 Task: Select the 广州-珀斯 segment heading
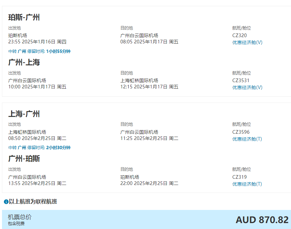[x=24, y=159]
